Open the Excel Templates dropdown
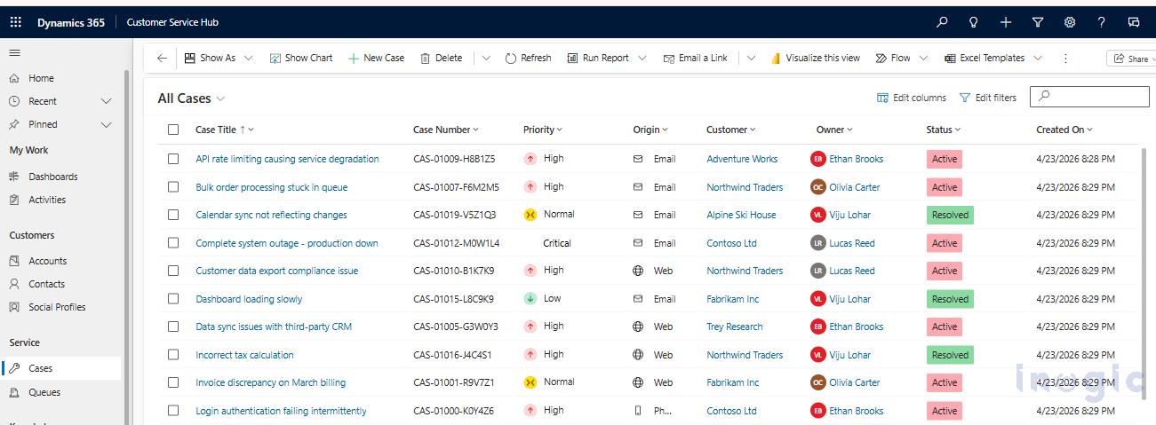 [1038, 59]
